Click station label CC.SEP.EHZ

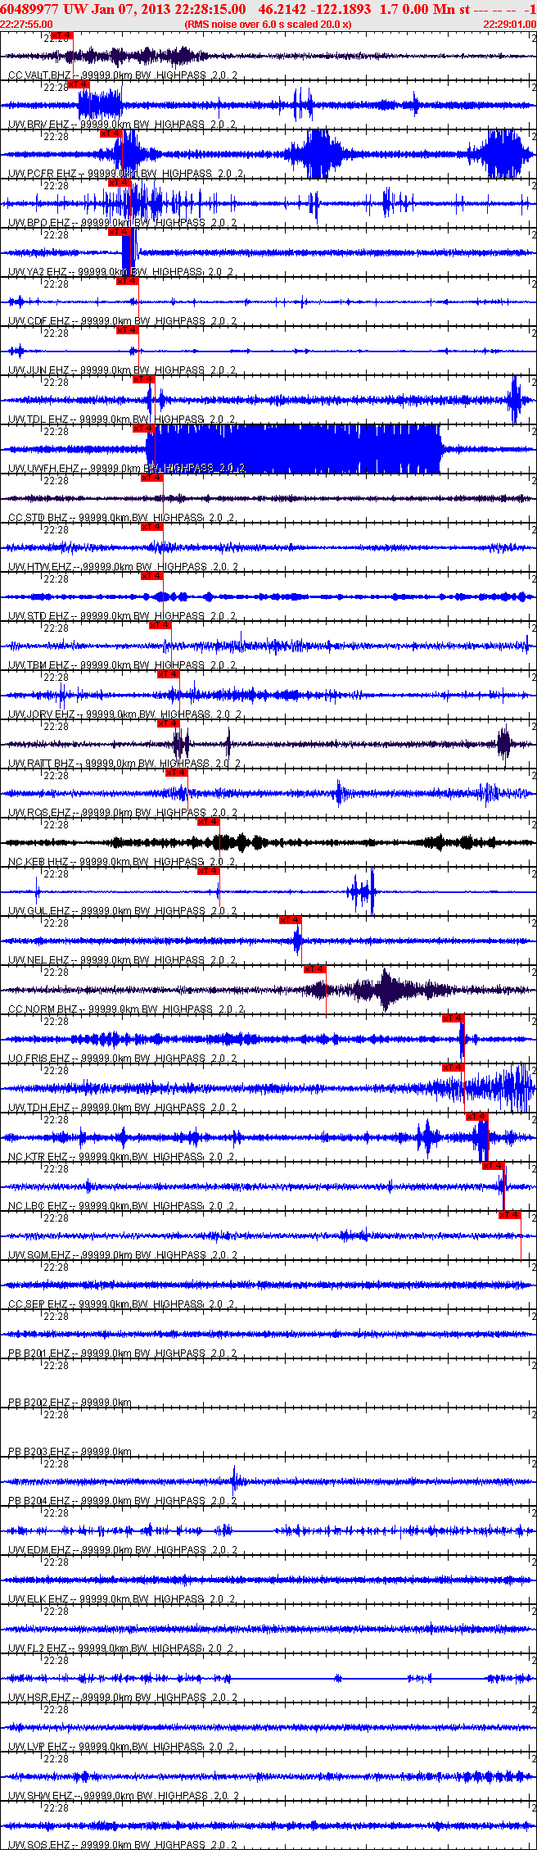coord(38,1304)
